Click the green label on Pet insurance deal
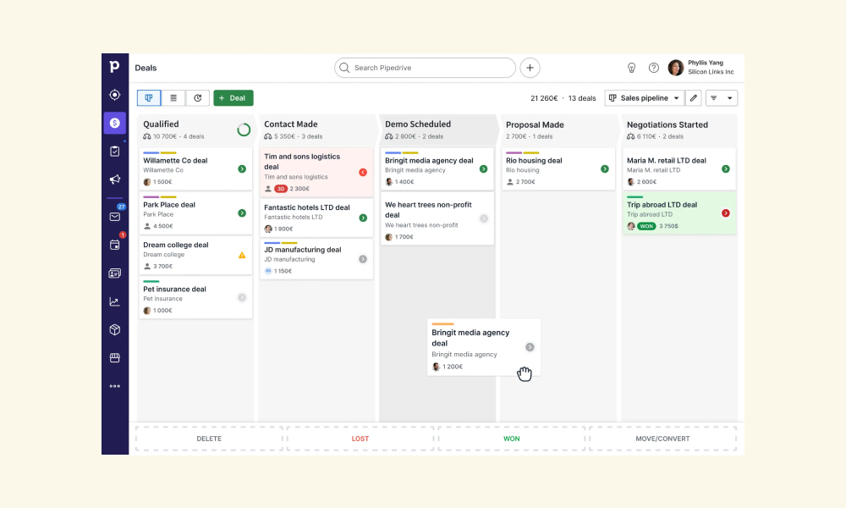This screenshot has height=508, width=846. coord(151,281)
